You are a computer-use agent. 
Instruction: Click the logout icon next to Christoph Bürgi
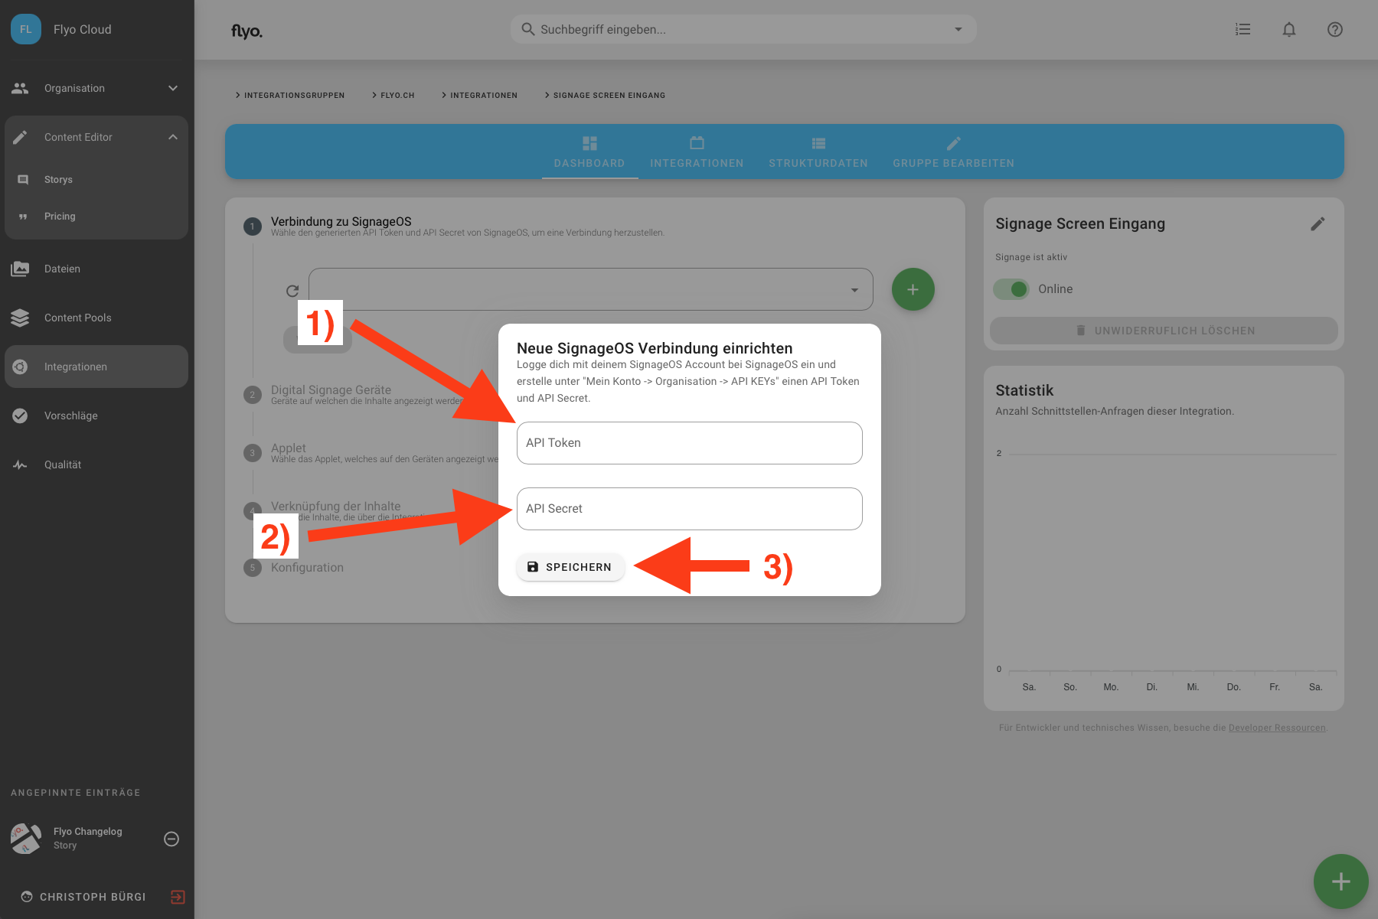(x=178, y=897)
